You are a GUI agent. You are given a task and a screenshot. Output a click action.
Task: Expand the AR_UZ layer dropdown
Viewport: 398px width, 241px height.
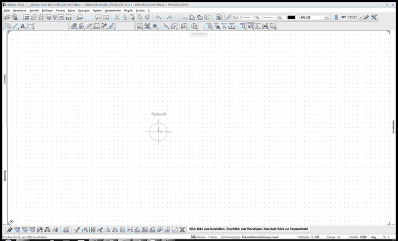[x=327, y=18]
